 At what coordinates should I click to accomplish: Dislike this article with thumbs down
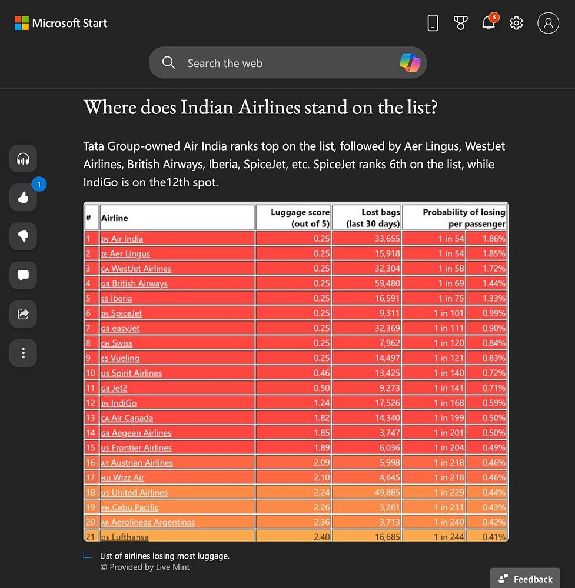click(x=24, y=236)
